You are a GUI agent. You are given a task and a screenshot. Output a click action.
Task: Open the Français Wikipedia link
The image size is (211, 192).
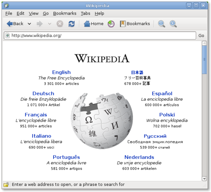point(36,115)
